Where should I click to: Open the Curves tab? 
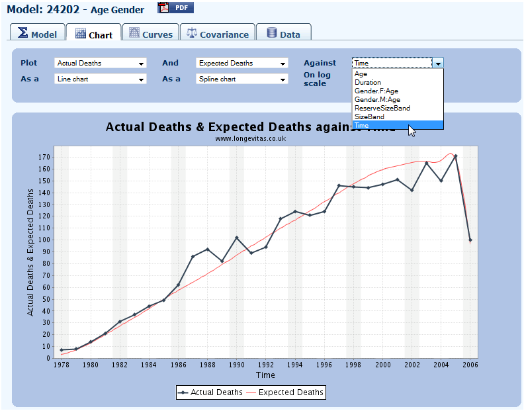pyautogui.click(x=151, y=32)
